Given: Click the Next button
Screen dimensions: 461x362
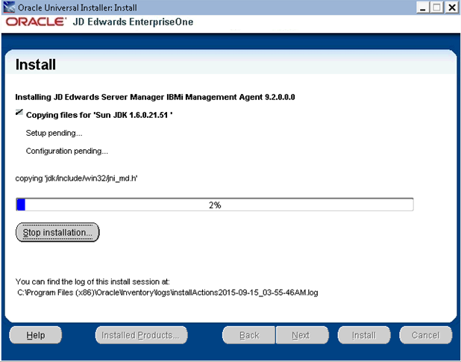Looking at the screenshot, I should 302,335.
